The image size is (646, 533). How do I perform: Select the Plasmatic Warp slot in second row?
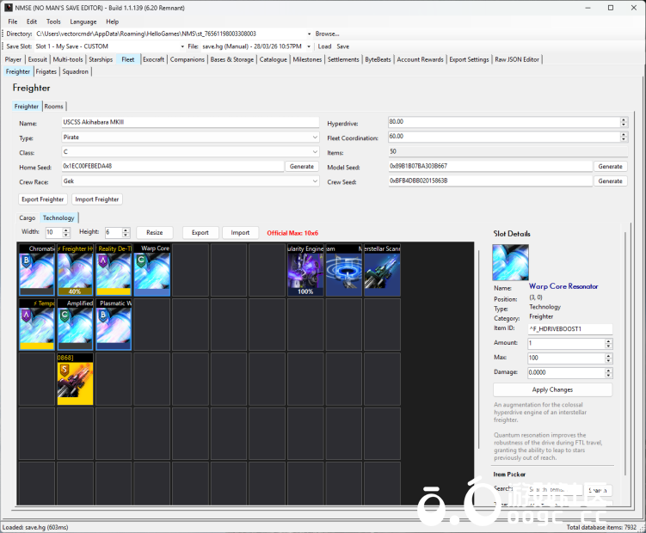(x=114, y=328)
